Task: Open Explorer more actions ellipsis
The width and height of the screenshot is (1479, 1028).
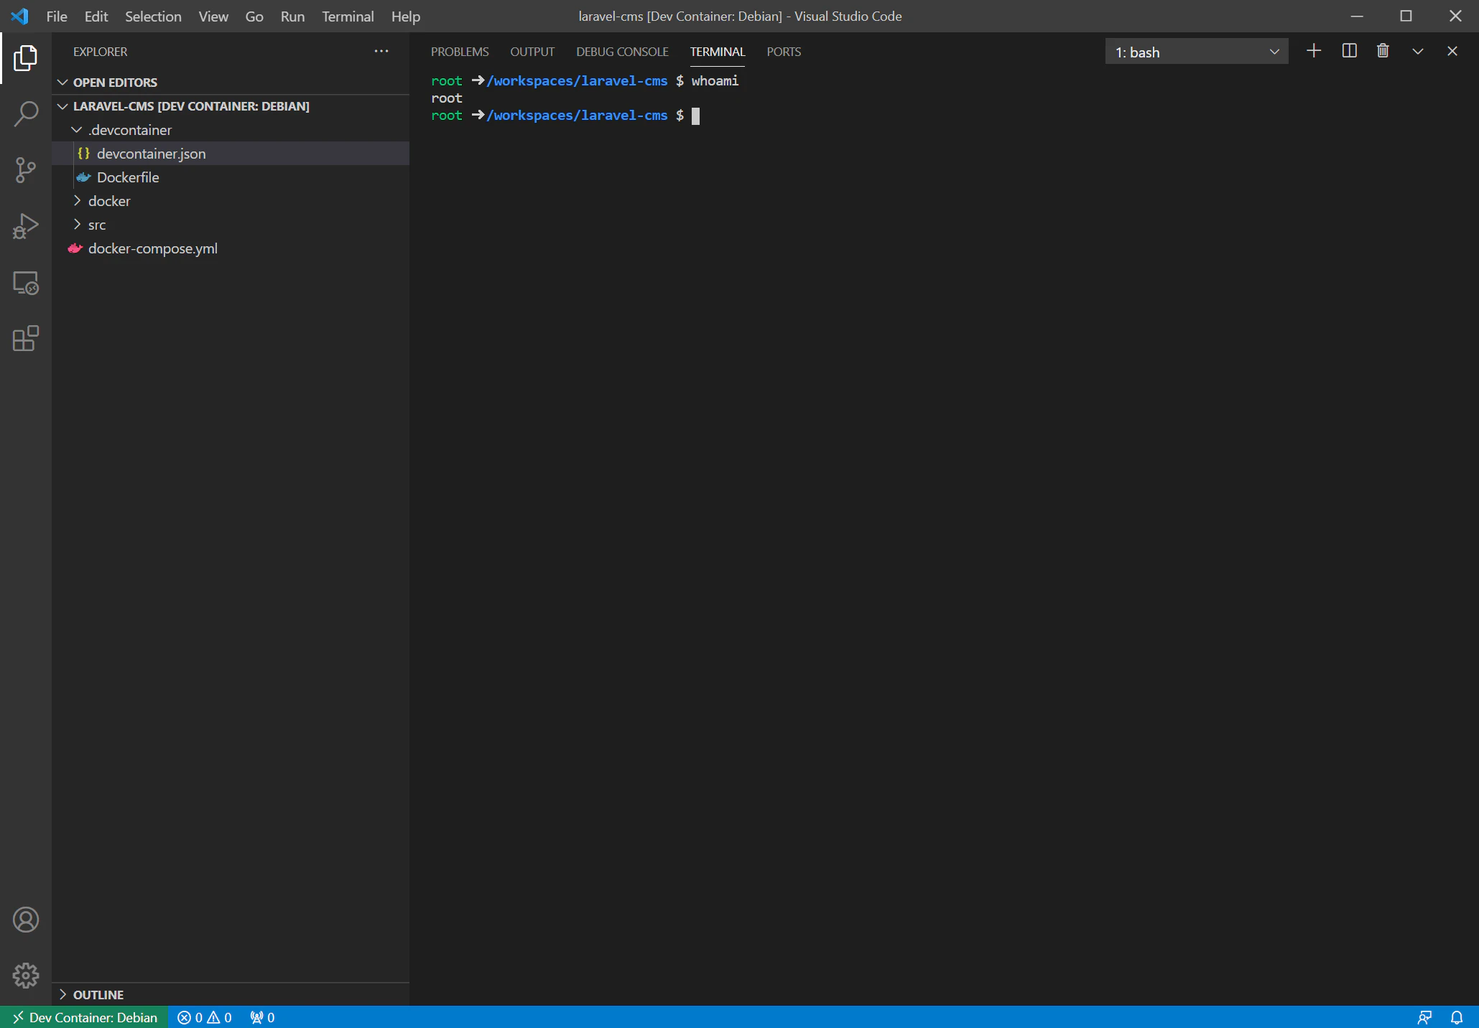Action: coord(381,51)
